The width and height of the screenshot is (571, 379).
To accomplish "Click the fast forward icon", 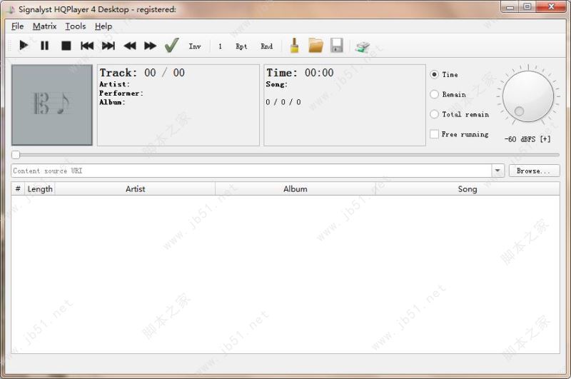I will tap(150, 46).
